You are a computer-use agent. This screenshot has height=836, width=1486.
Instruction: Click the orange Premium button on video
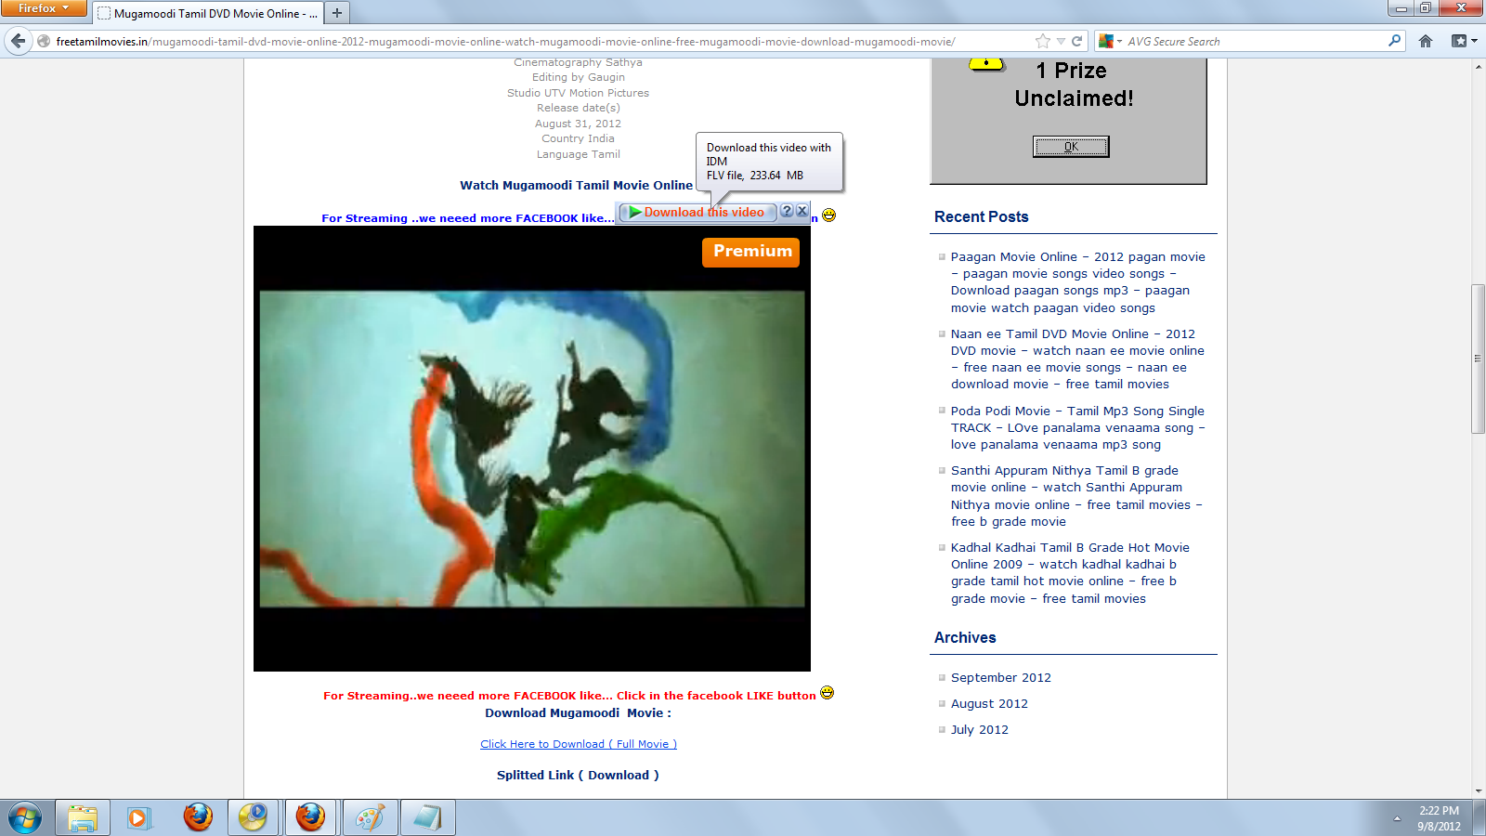tap(750, 252)
